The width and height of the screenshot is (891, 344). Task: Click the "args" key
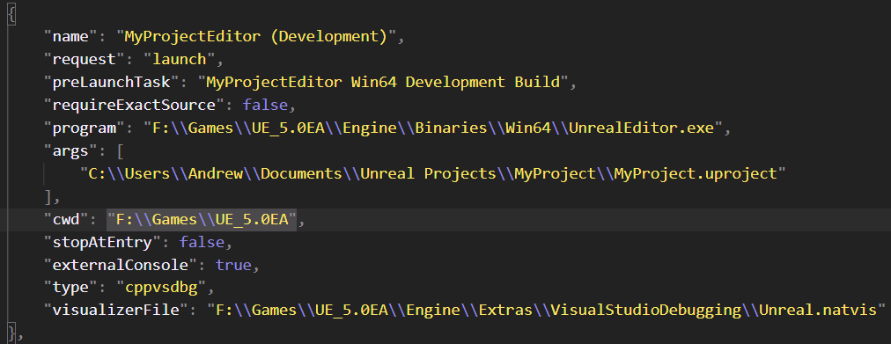click(x=71, y=151)
